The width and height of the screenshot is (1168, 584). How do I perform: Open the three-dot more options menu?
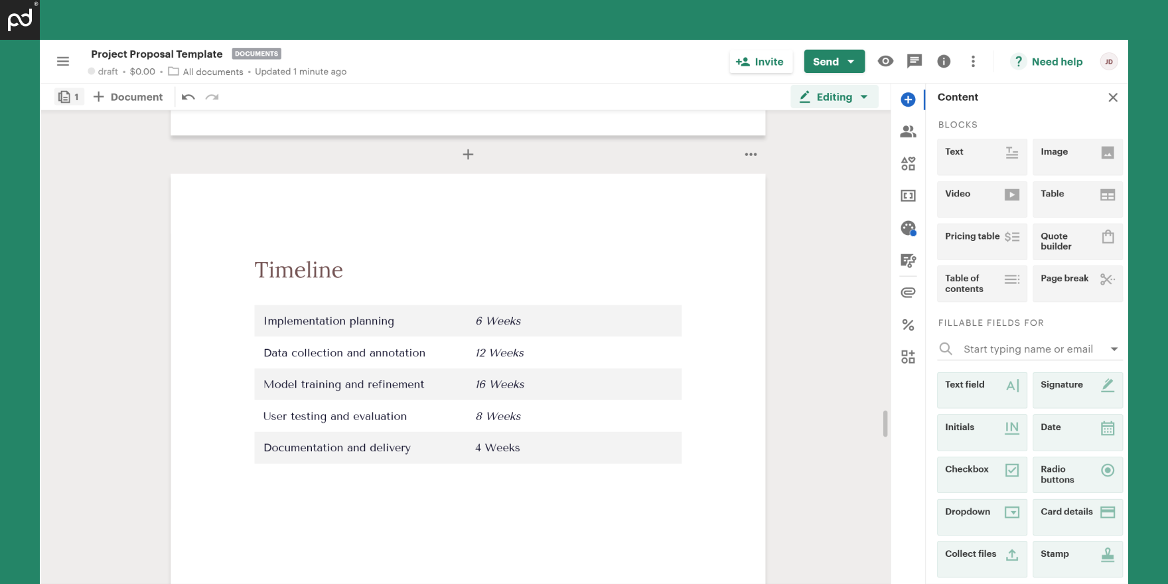(973, 62)
